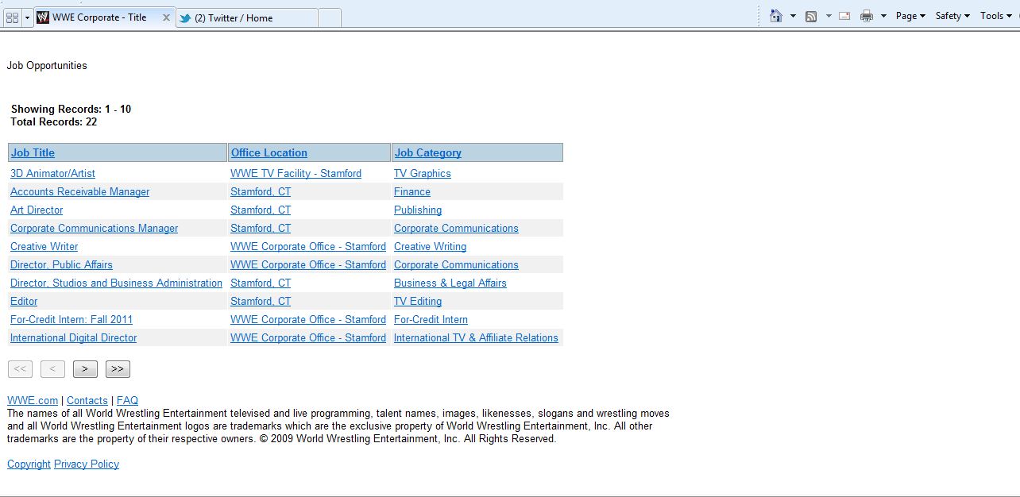Click Stamford, CT in the Editor row

261,302
